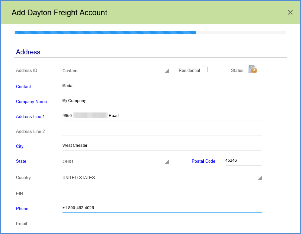The image size is (301, 234).
Task: Click the Email input field
Action: coord(133,222)
